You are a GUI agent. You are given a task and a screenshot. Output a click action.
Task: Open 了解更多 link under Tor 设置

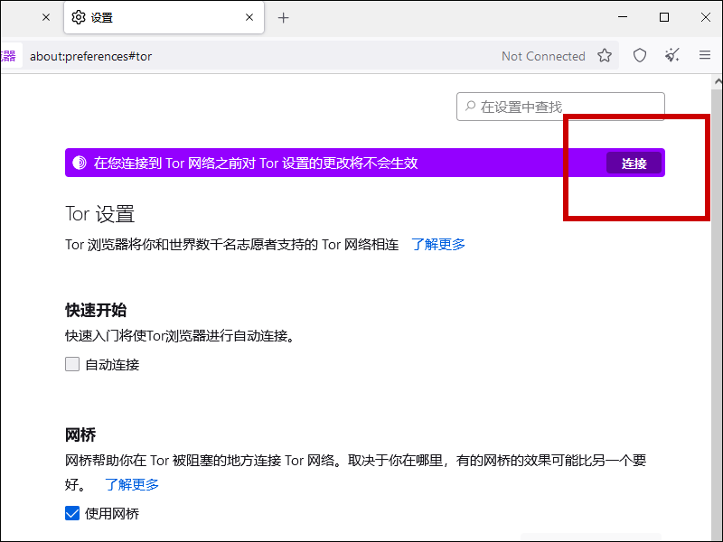click(438, 244)
